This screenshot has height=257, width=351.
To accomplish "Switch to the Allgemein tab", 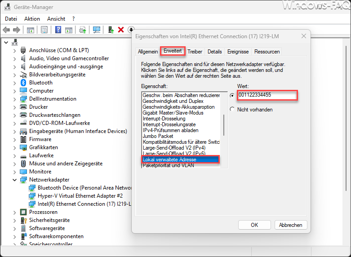I will [148, 52].
